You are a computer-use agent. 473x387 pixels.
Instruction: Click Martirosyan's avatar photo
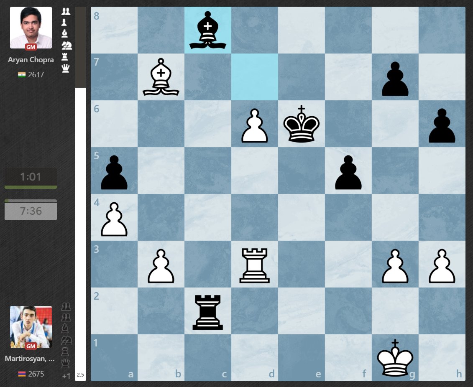(x=31, y=324)
